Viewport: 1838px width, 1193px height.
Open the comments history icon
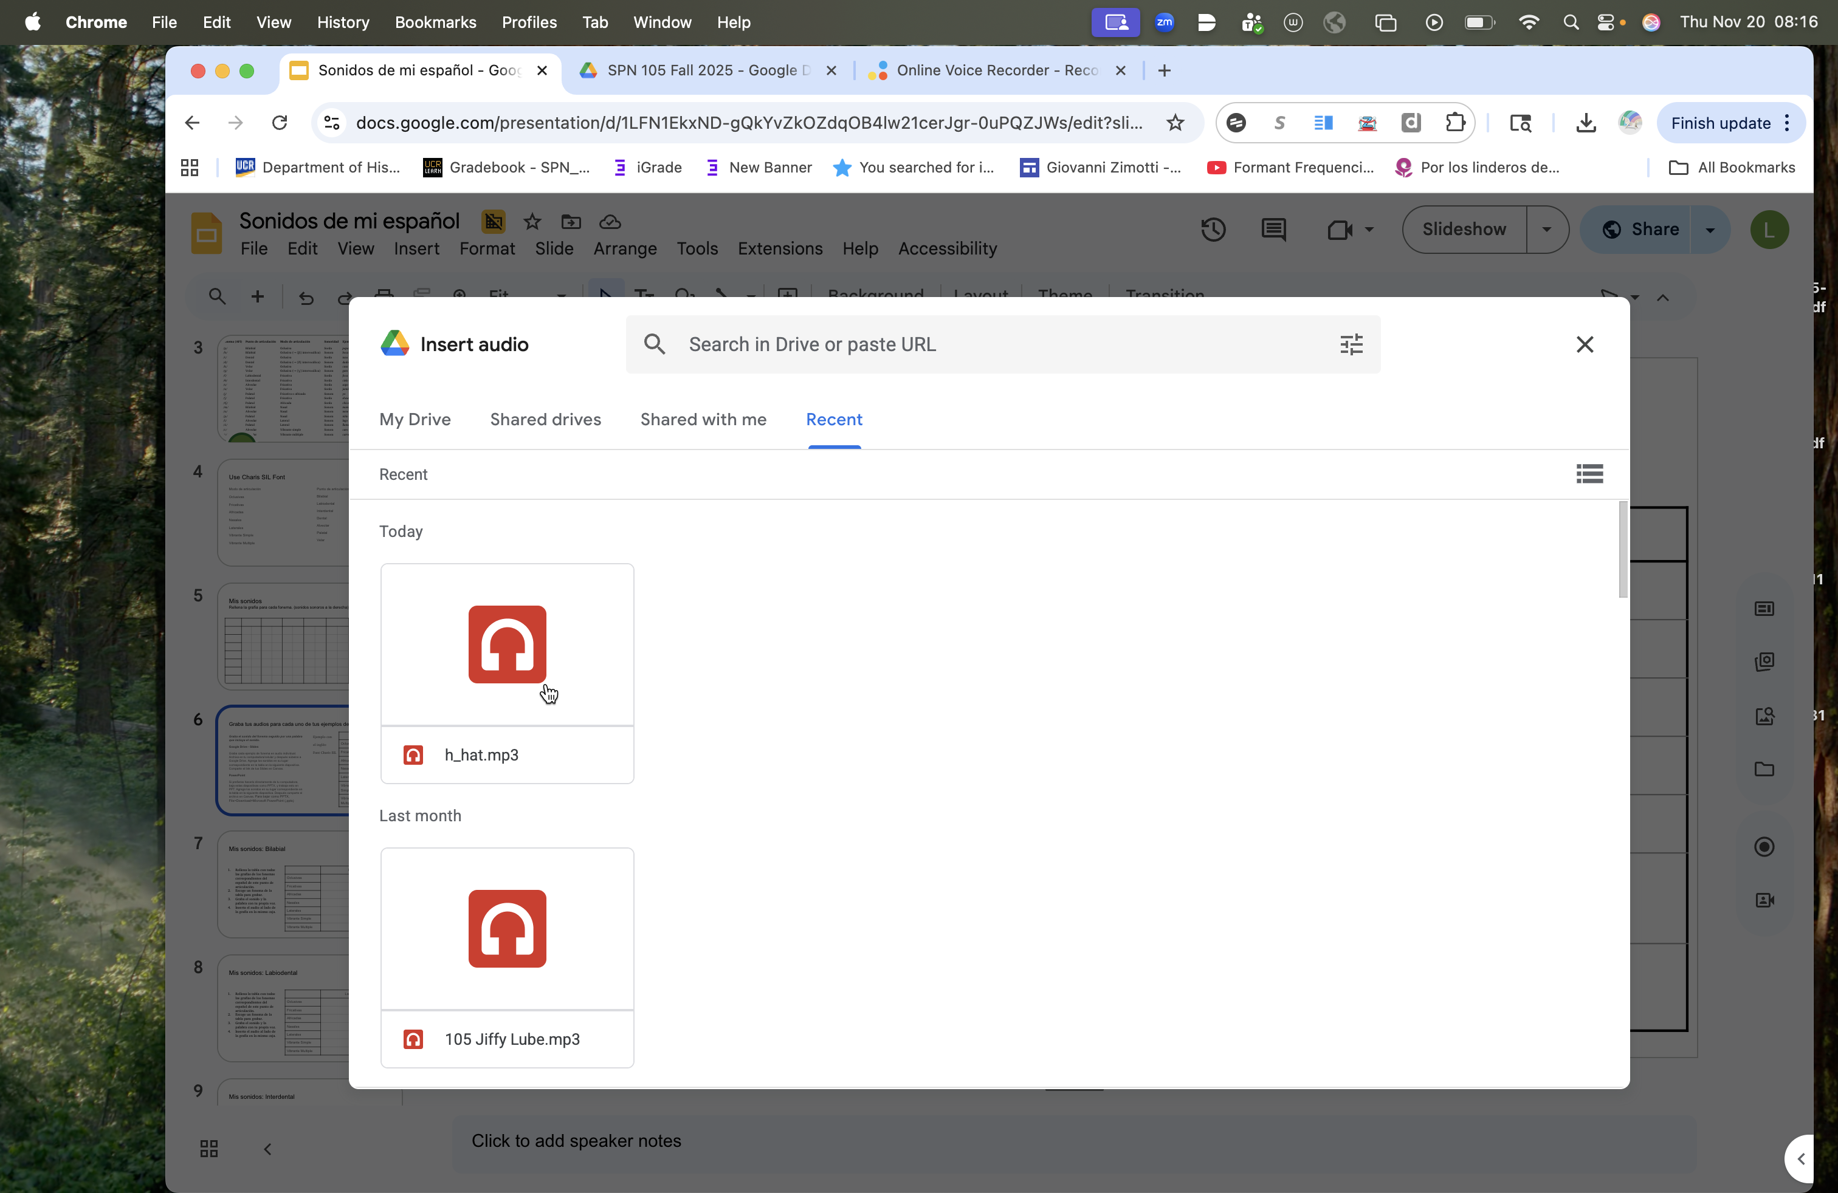tap(1273, 229)
